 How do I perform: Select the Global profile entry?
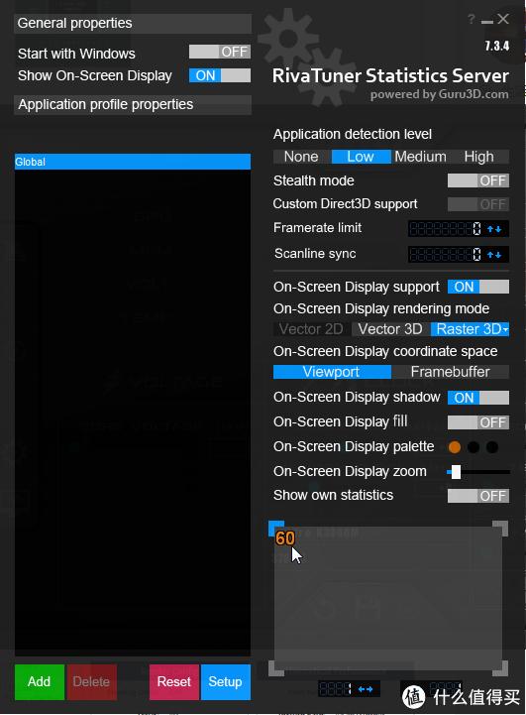133,162
